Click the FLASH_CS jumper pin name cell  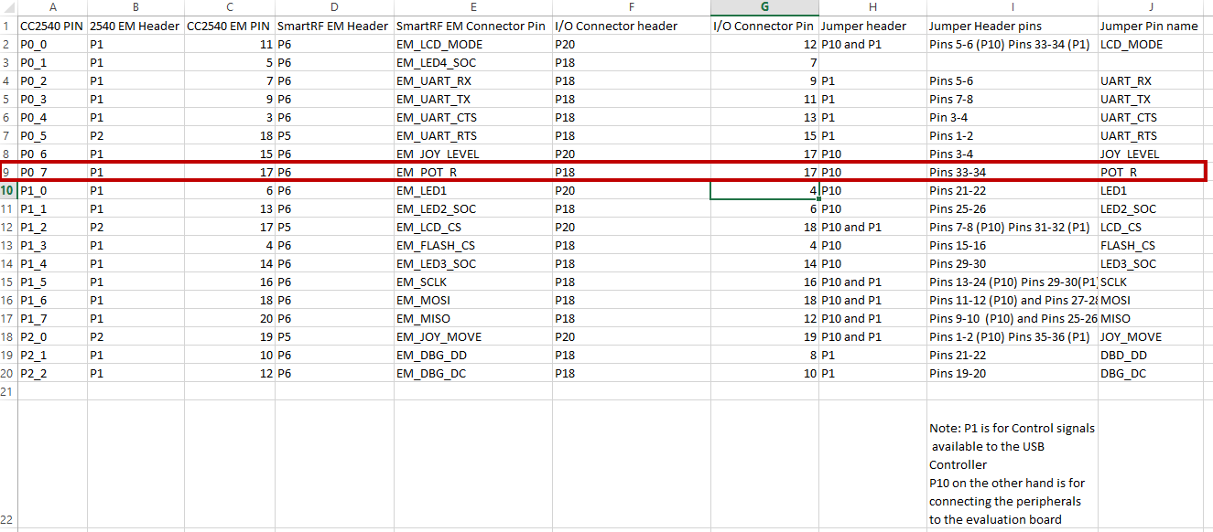(1151, 245)
